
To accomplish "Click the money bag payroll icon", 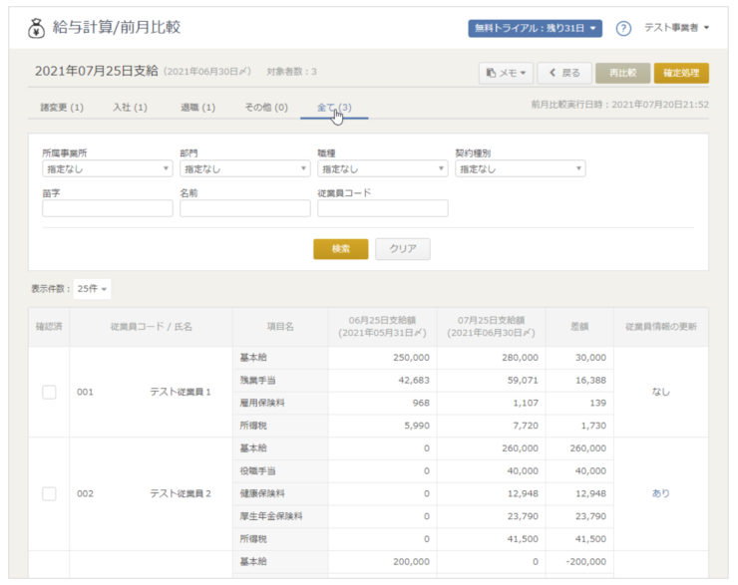I will coord(36,28).
